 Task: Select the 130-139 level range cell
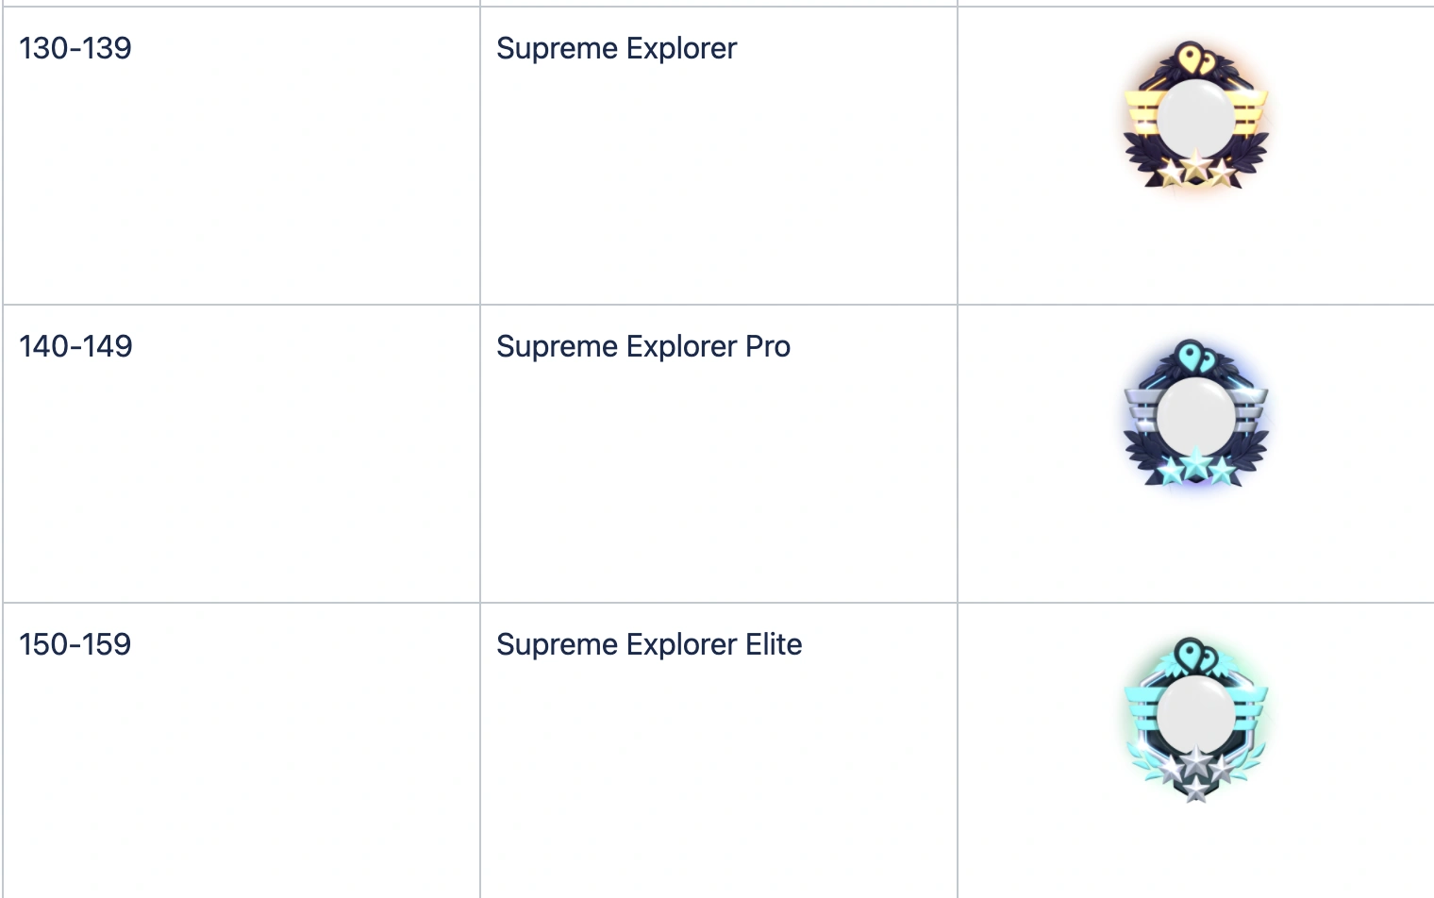click(75, 49)
